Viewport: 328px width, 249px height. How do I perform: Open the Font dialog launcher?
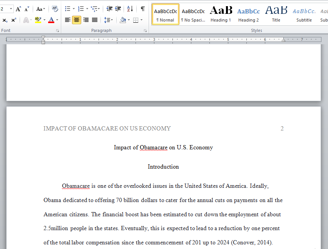tap(57, 31)
